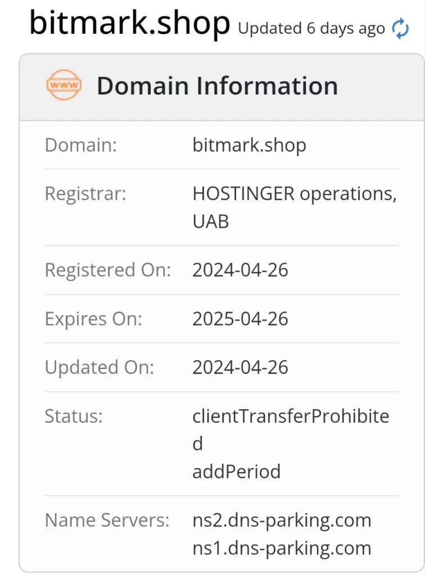Click the Registrar: field label
The height and width of the screenshot is (576, 425).
pyautogui.click(x=85, y=193)
